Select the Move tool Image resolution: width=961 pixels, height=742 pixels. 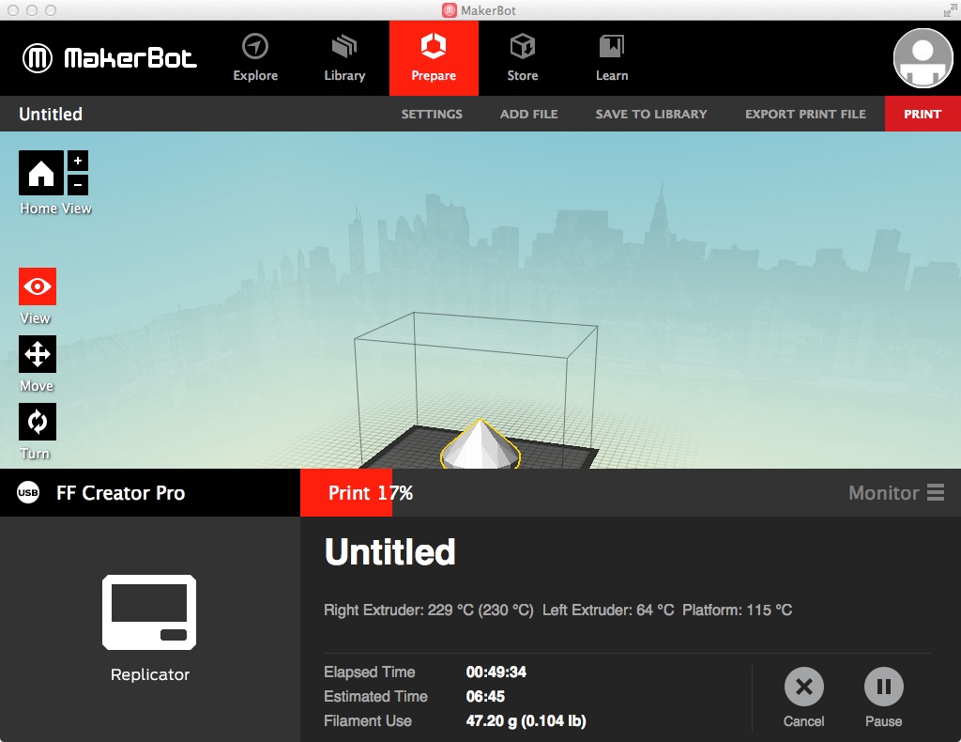click(x=38, y=354)
